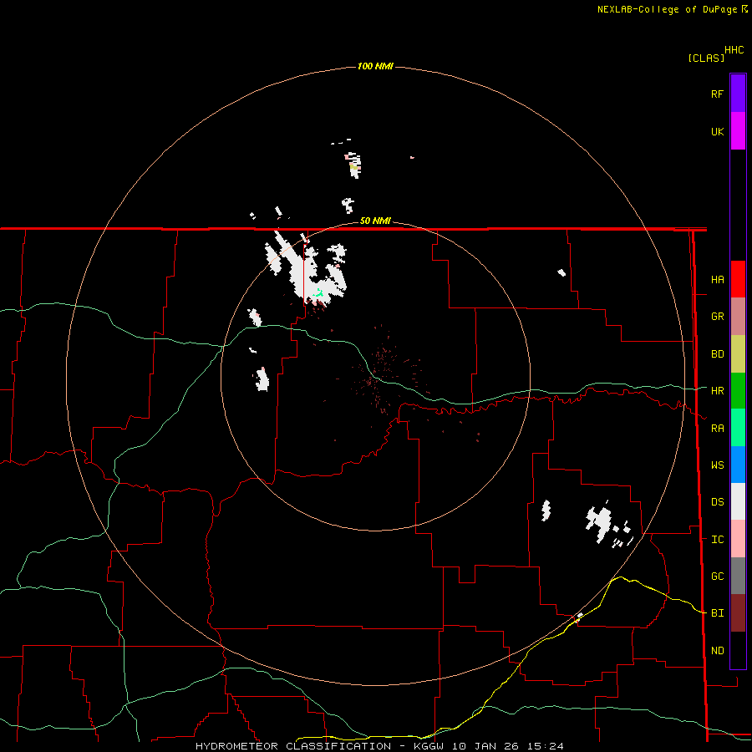Select the BD yellow legend block
This screenshot has height=752, width=752.
[x=738, y=354]
